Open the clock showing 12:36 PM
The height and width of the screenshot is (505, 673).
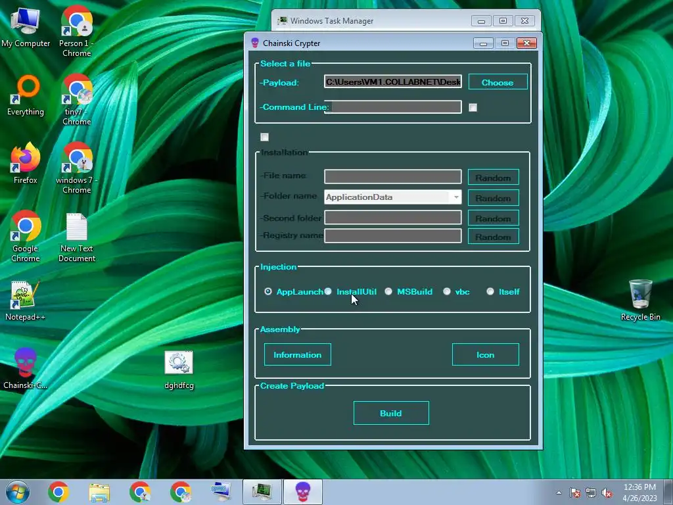[639, 493]
